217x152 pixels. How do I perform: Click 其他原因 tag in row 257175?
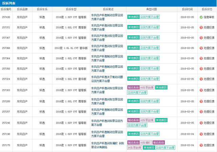click(149, 148)
